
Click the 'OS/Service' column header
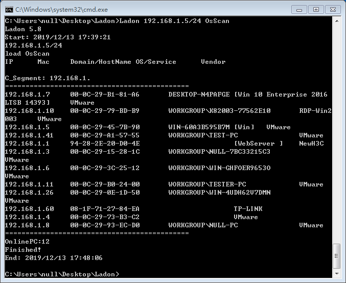(156, 62)
